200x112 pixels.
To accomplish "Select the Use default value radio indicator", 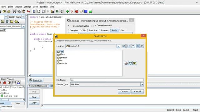I will (69, 26).
